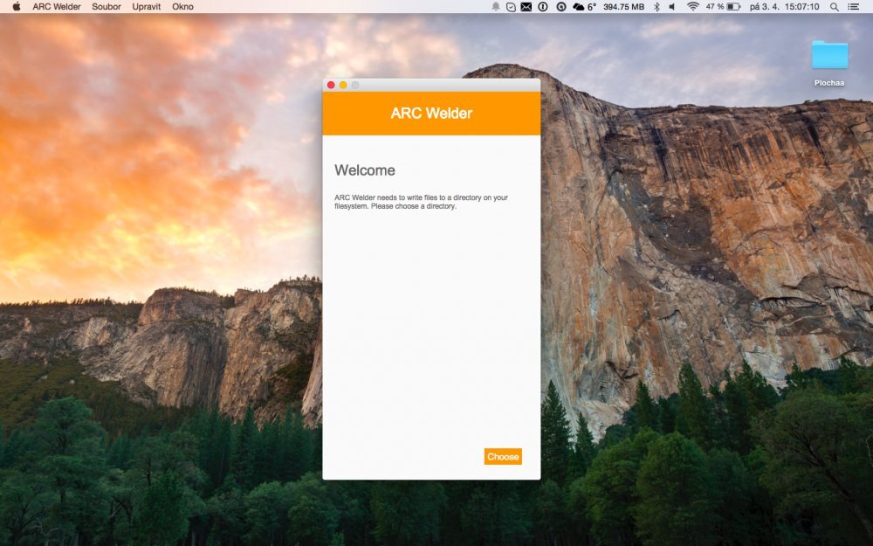
Task: Click the Wi-Fi status icon
Action: (x=692, y=6)
